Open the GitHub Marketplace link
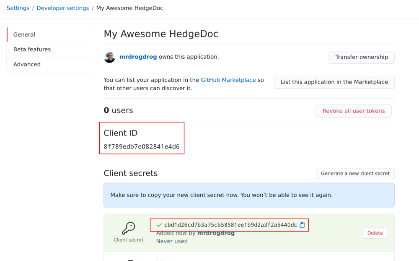Image resolution: width=419 pixels, height=261 pixels. [x=228, y=80]
